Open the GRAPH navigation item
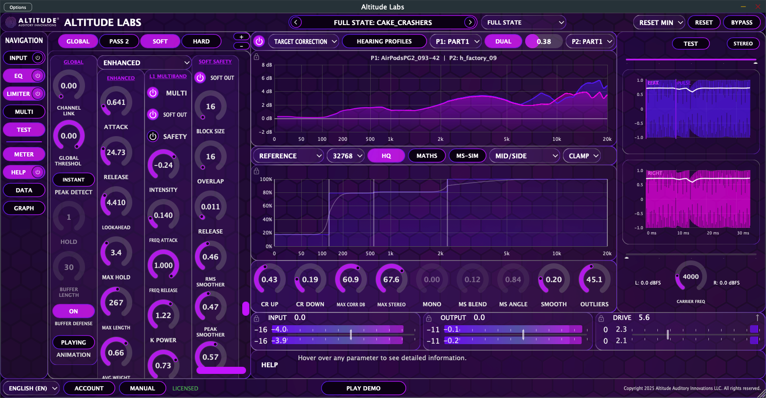Image resolution: width=766 pixels, height=398 pixels. click(24, 208)
